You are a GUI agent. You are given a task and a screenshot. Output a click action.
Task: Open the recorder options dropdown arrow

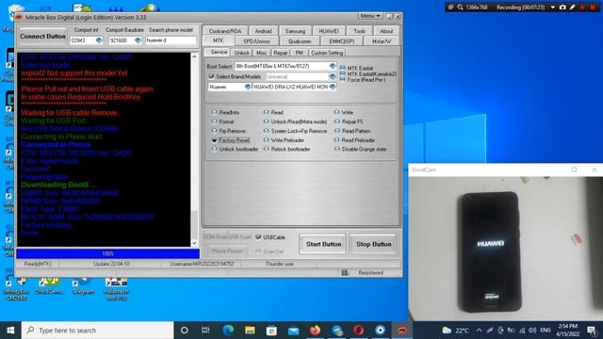553,8
